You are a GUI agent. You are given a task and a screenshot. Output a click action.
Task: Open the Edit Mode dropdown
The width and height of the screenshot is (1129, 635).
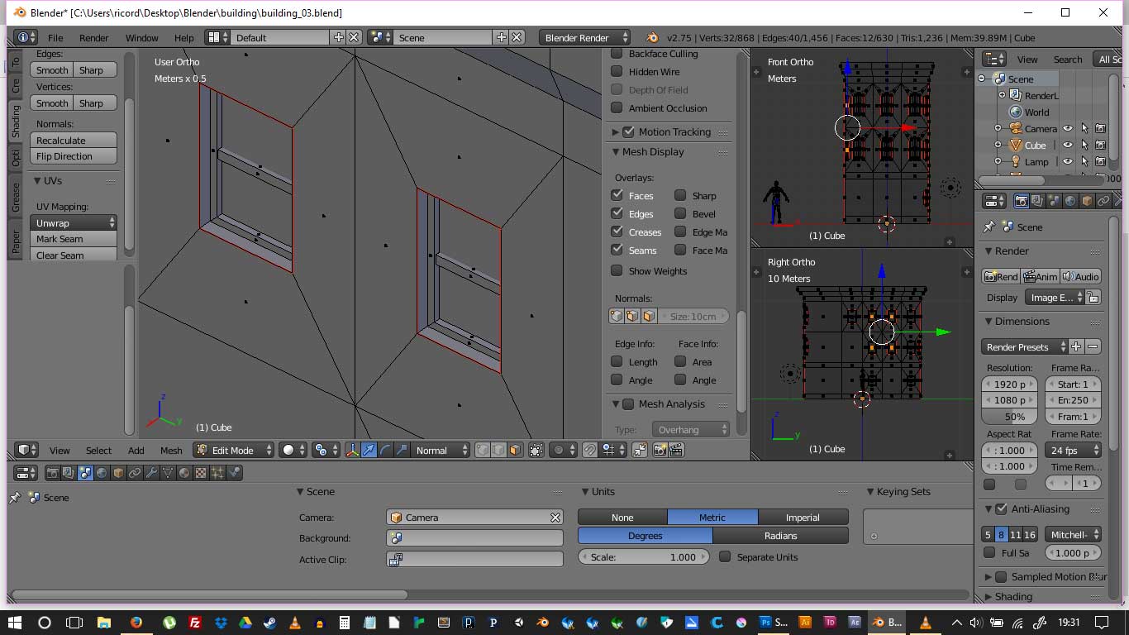point(233,450)
